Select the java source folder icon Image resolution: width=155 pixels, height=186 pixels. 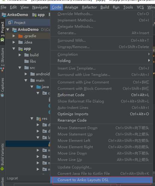point(39,87)
